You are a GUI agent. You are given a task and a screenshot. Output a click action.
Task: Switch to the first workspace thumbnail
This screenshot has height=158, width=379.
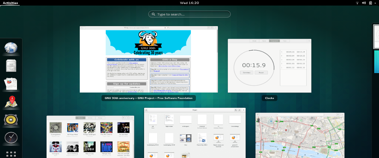(x=376, y=36)
